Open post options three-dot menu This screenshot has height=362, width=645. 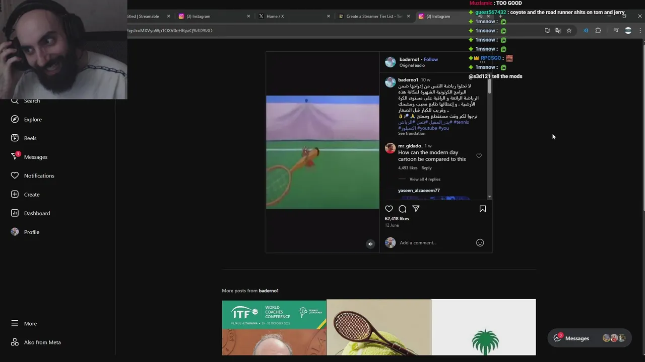click(482, 62)
